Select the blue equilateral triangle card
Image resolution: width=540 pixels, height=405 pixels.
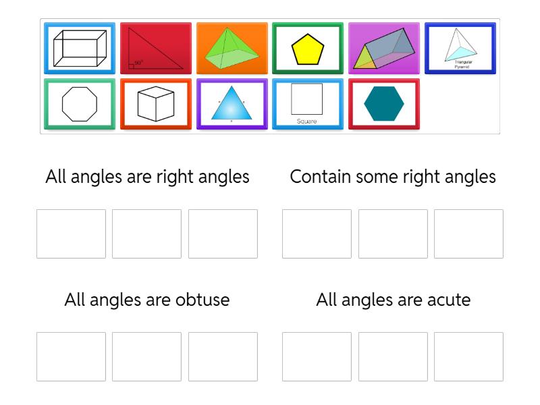pyautogui.click(x=232, y=104)
